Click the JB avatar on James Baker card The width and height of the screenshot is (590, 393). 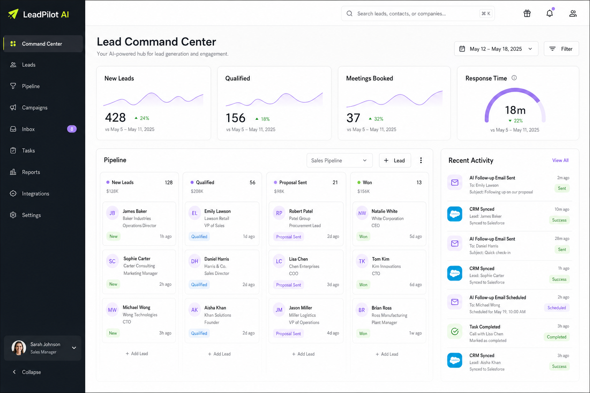[x=112, y=213]
